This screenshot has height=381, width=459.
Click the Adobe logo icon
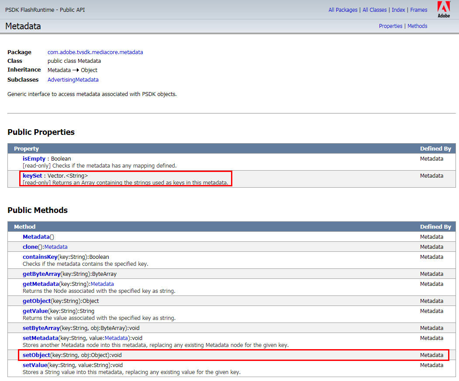pyautogui.click(x=444, y=10)
